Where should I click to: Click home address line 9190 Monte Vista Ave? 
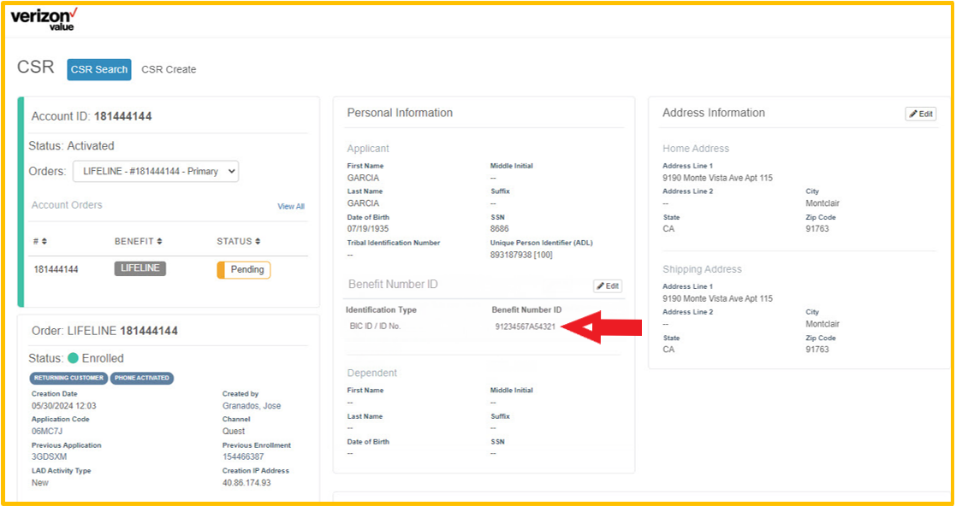click(717, 178)
